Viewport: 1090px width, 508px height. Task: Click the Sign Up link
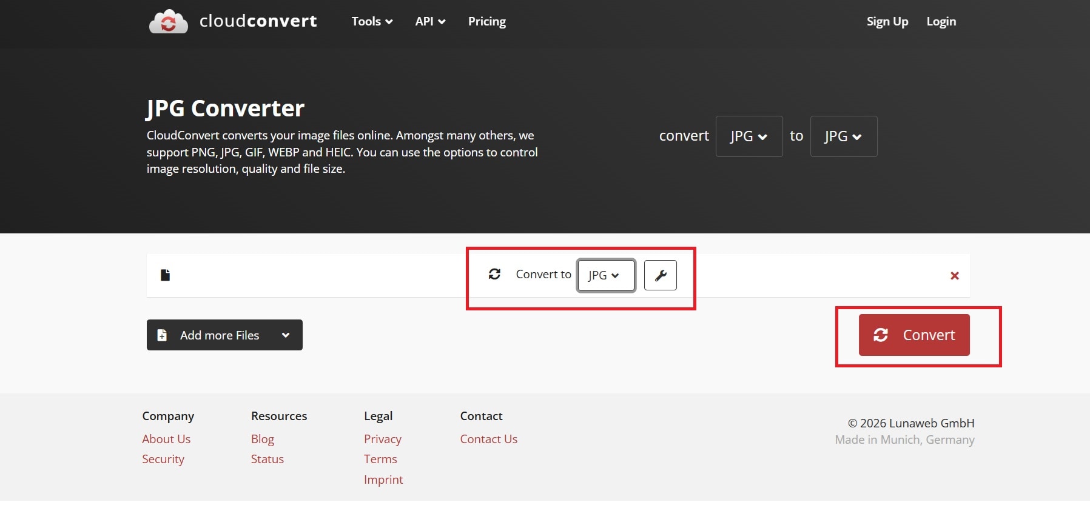(887, 21)
